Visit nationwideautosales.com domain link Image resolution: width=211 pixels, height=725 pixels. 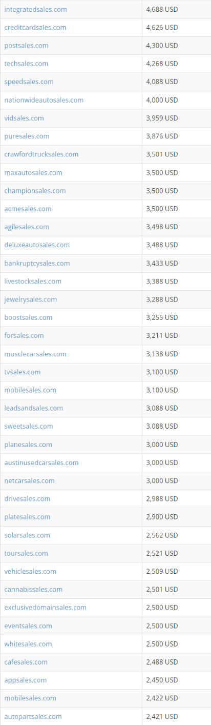tap(44, 100)
